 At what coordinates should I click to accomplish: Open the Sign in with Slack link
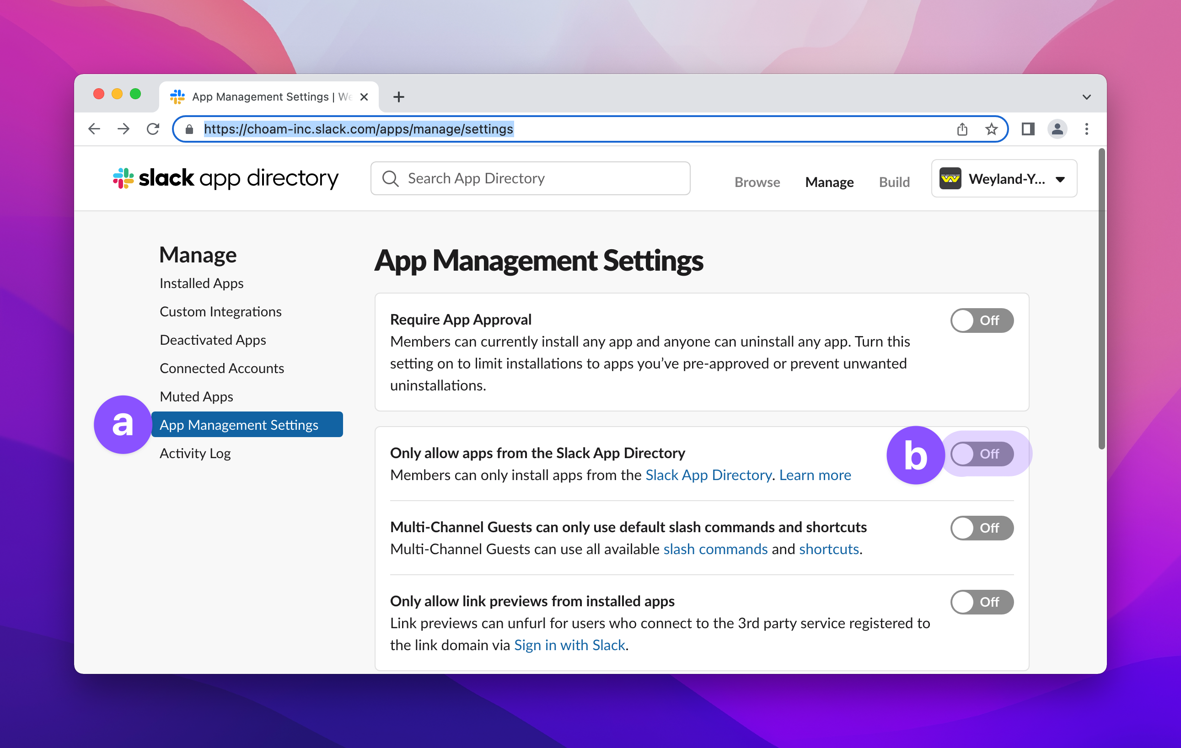(x=569, y=645)
